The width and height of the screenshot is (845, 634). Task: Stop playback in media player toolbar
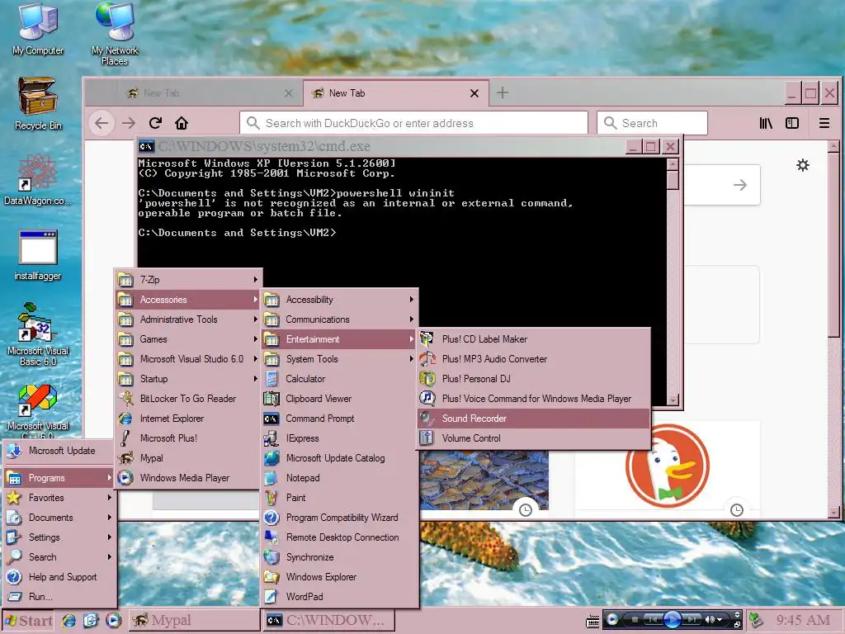[x=635, y=619]
